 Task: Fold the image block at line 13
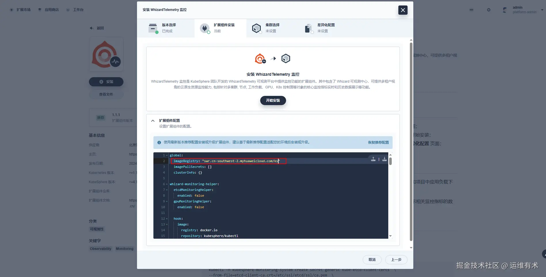167,225
